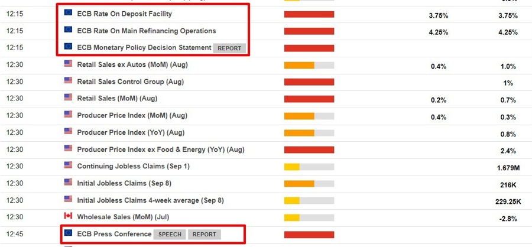
Task: Click EU flag beside ECB Rate On Deposit Facility
Action: pos(68,13)
